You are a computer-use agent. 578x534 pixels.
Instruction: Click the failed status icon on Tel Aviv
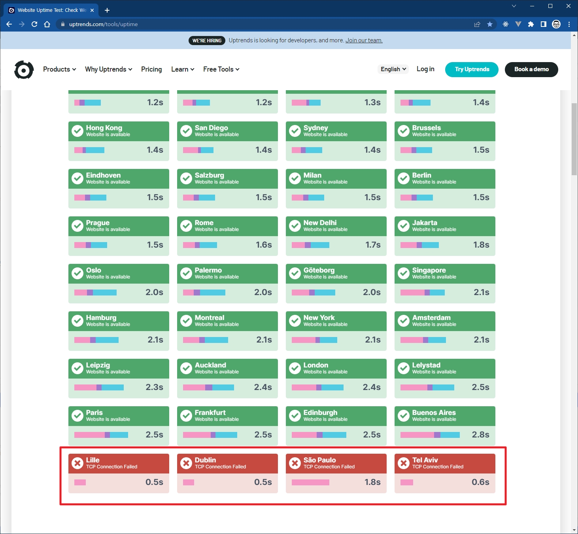(x=404, y=463)
